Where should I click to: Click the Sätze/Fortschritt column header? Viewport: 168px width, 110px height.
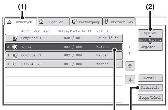(75, 31)
